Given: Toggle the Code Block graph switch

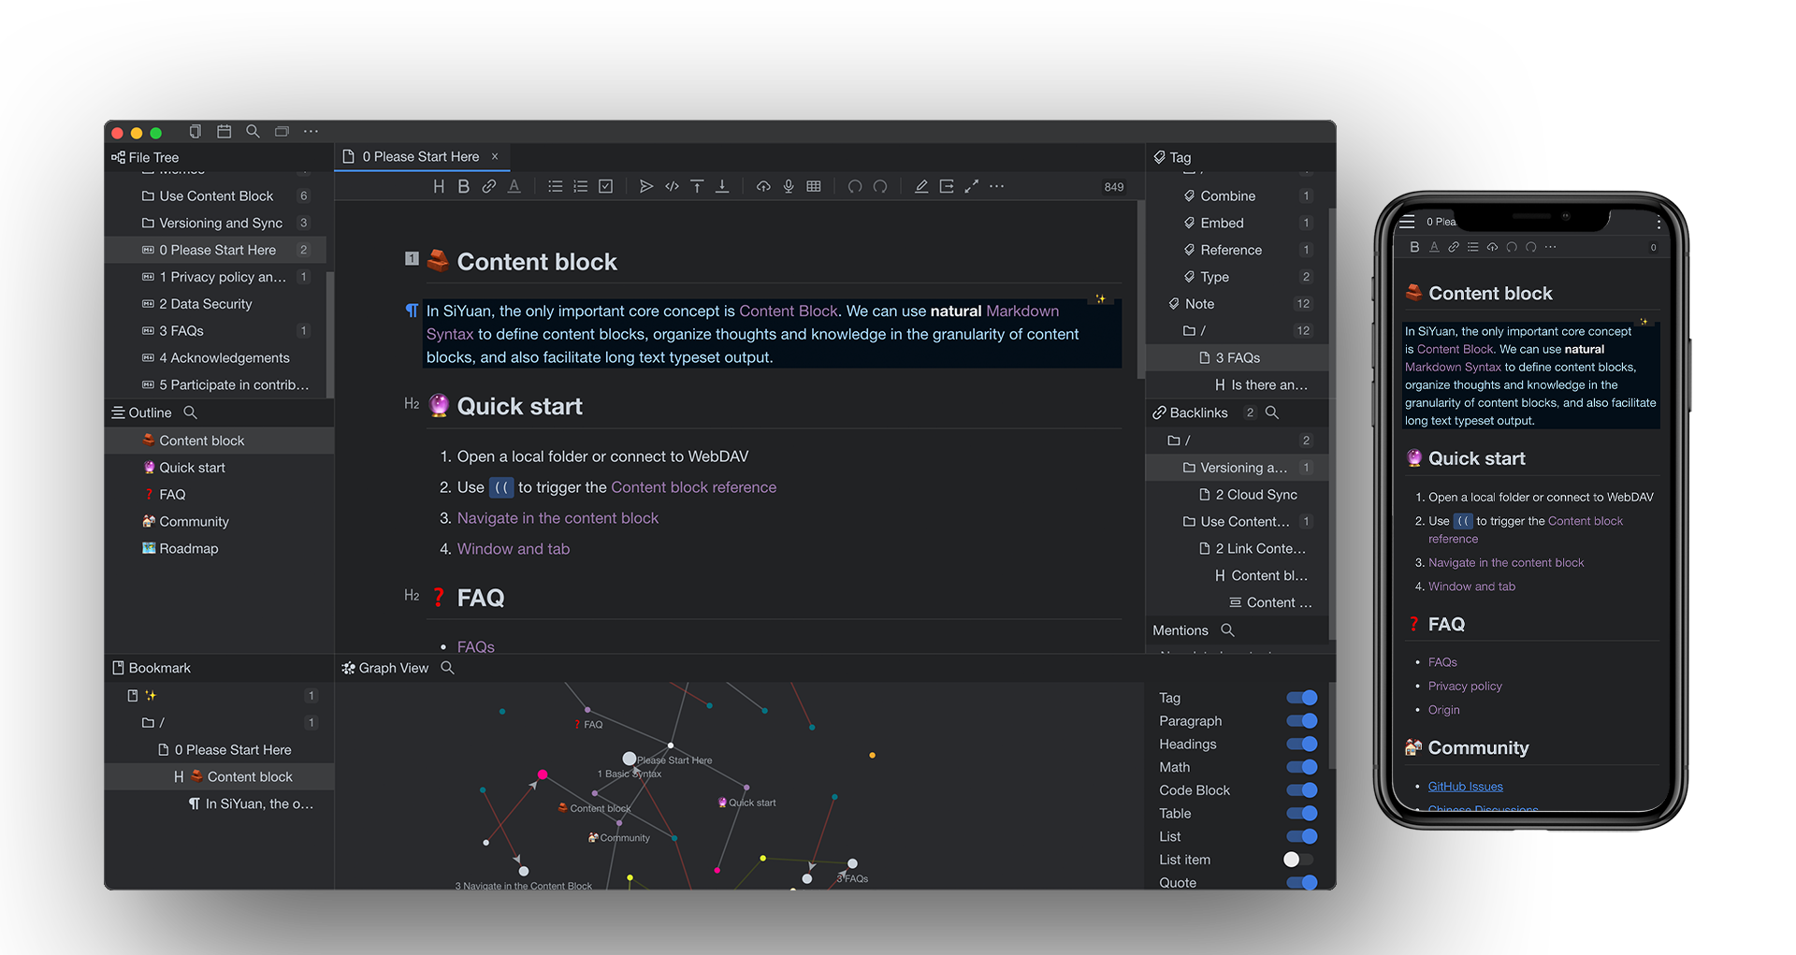Looking at the screenshot, I should [x=1301, y=790].
